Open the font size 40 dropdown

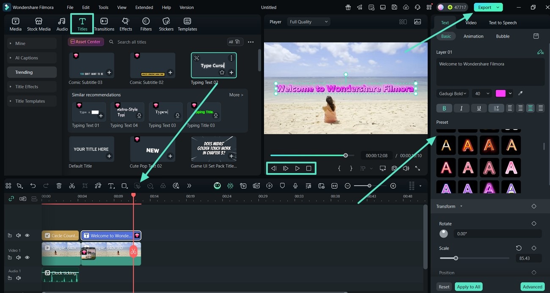[x=481, y=93]
